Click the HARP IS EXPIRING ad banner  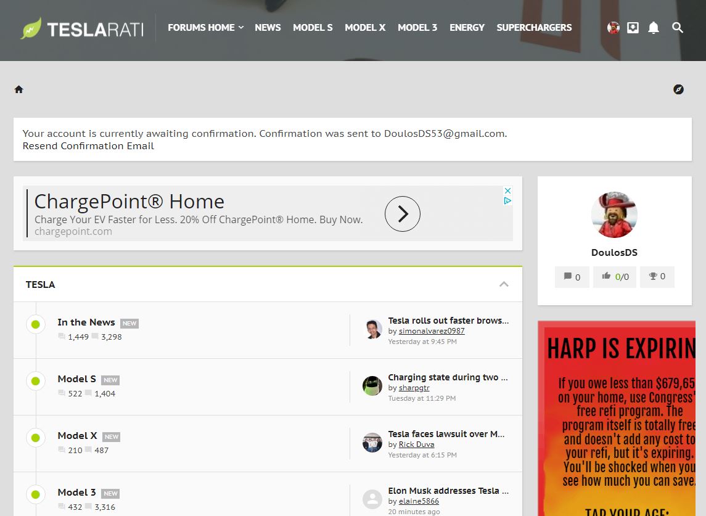tap(617, 419)
